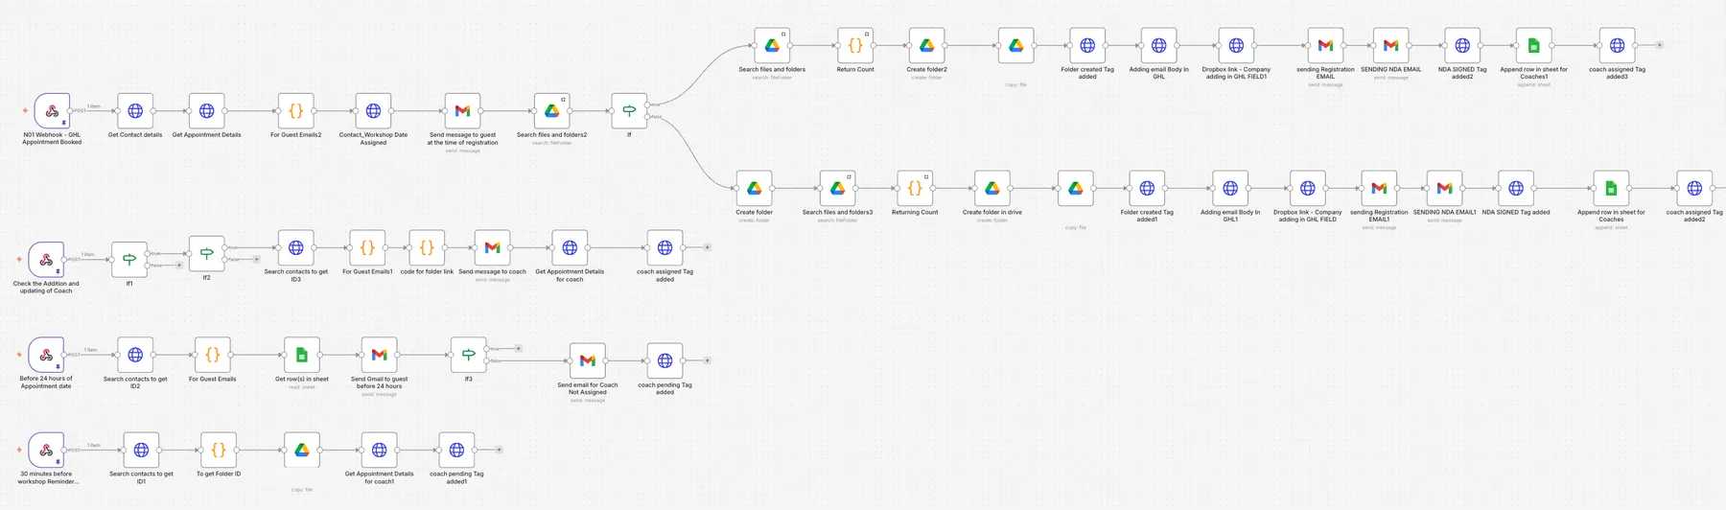Select the Get Contact details HTTP node
Image resolution: width=1726 pixels, height=510 pixels.
[x=135, y=111]
